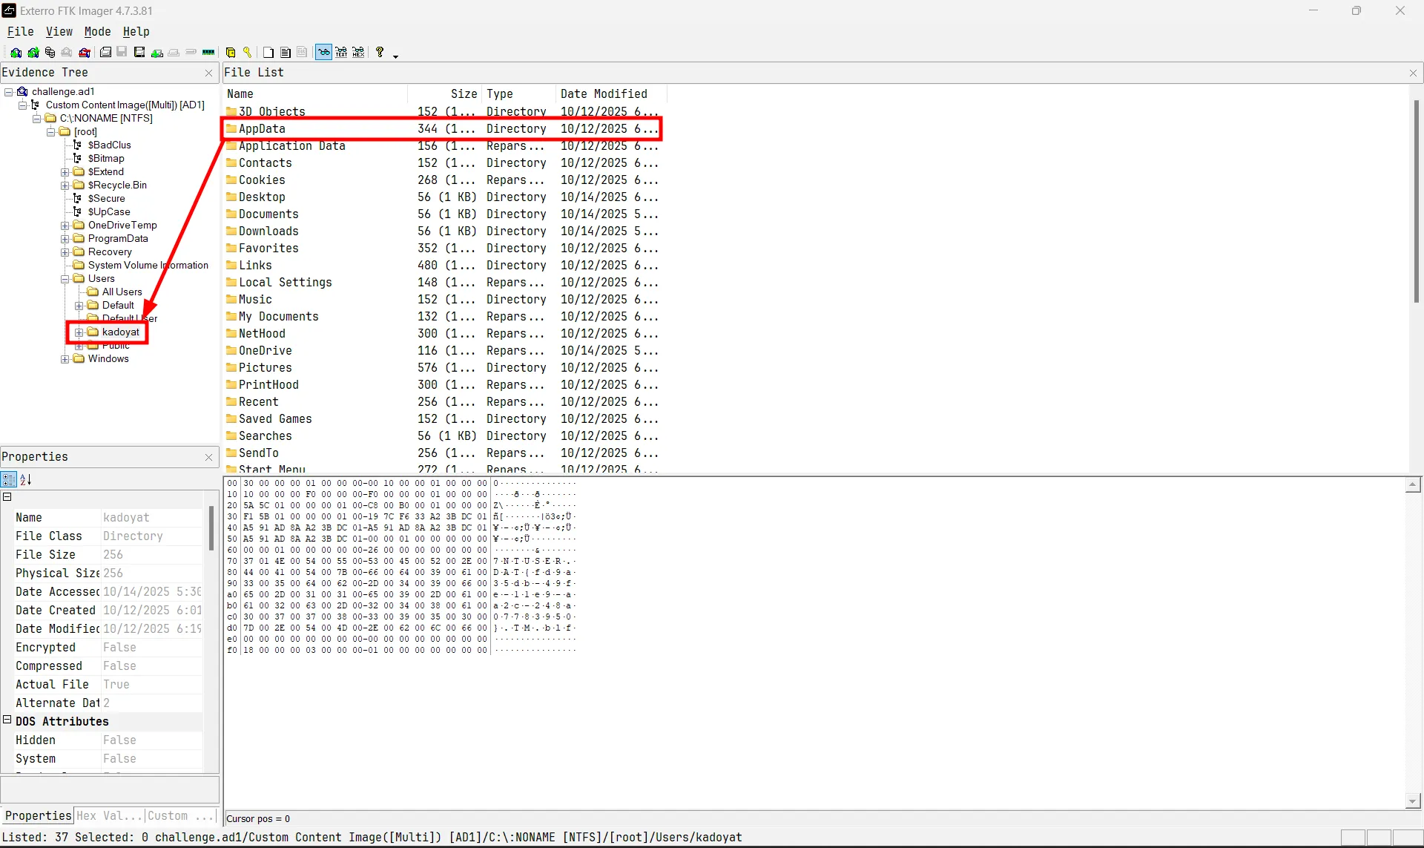Close the Evidence Tree panel

click(208, 73)
